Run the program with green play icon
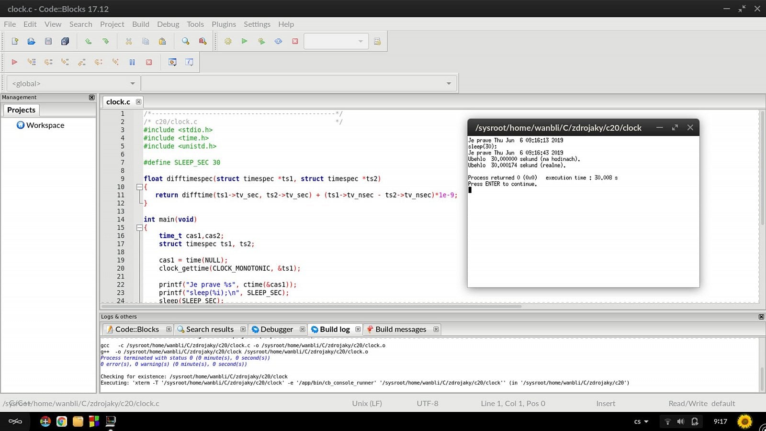 coord(244,42)
